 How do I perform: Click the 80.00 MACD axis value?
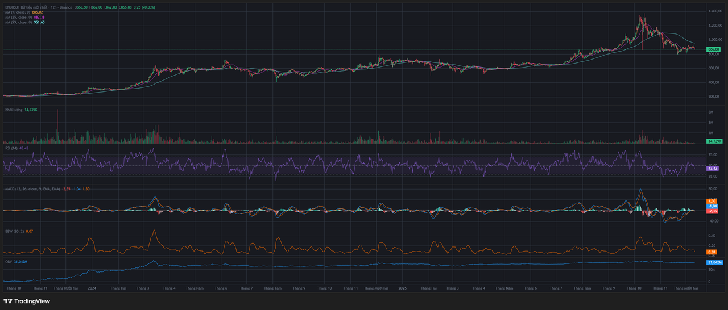pos(713,188)
